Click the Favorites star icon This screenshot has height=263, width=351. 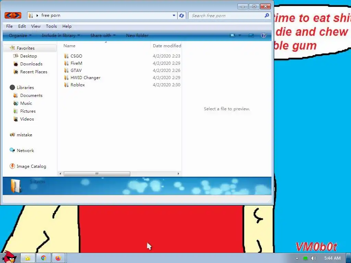(x=12, y=48)
